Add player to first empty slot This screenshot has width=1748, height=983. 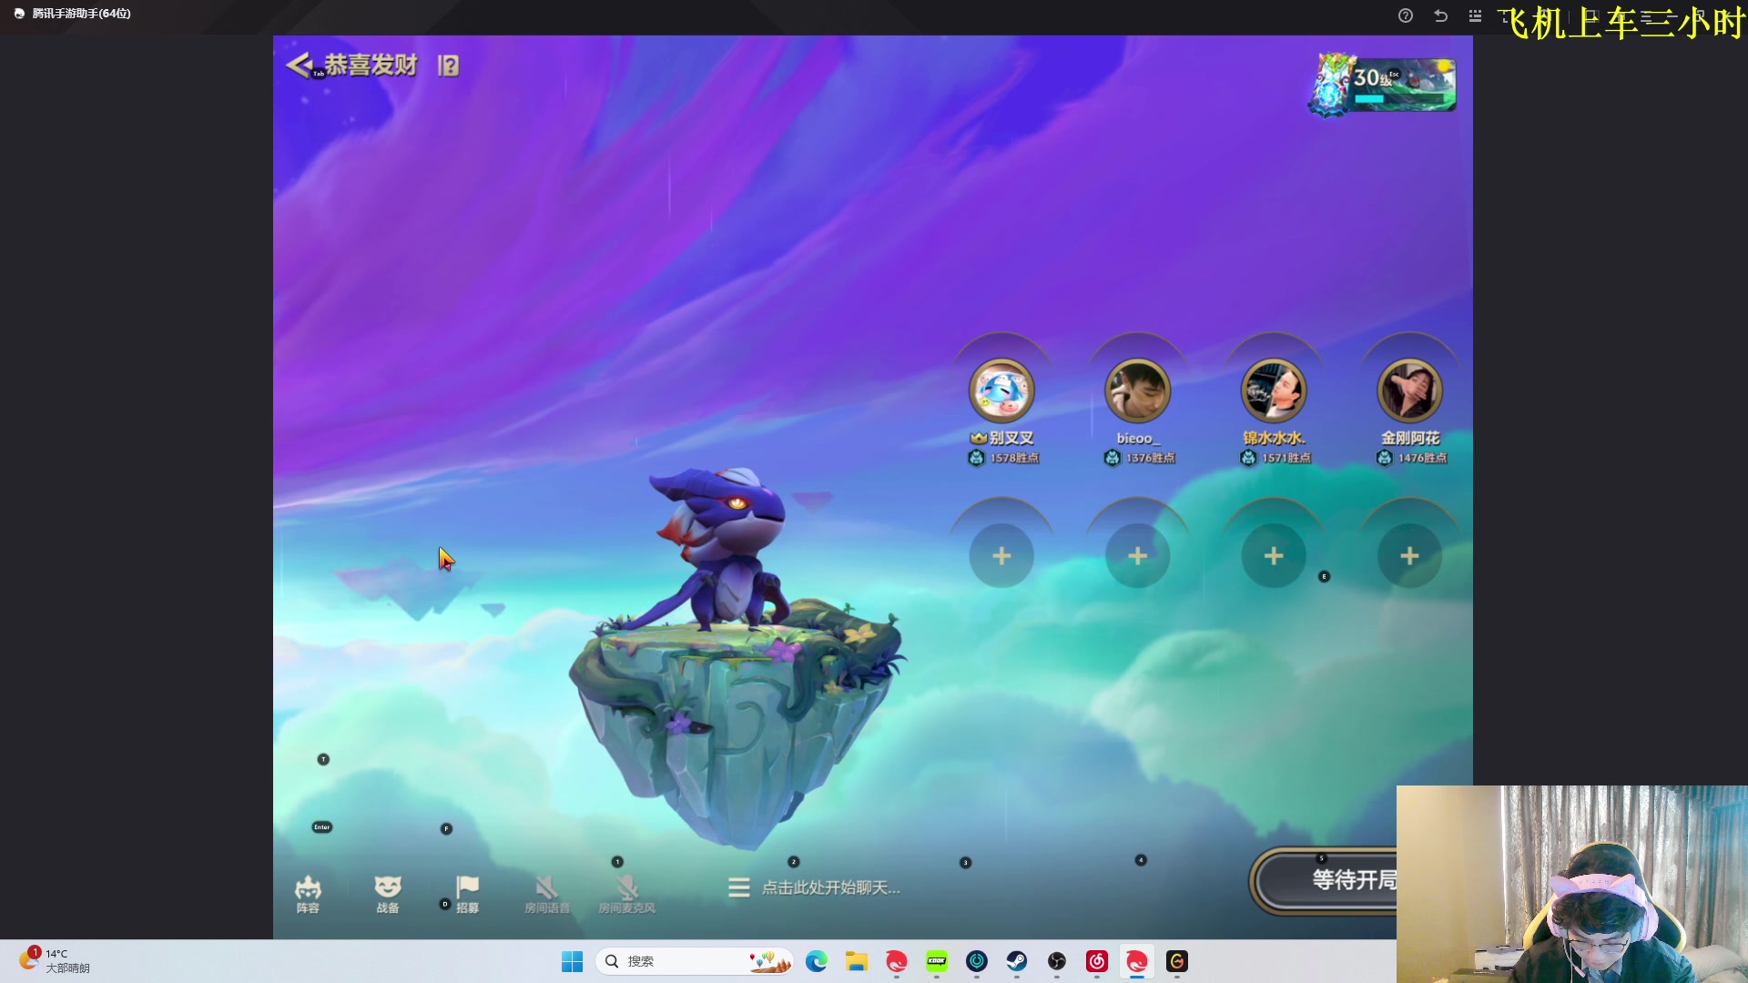tap(1001, 555)
